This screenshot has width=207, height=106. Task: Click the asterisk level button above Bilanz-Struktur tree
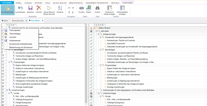point(105,25)
